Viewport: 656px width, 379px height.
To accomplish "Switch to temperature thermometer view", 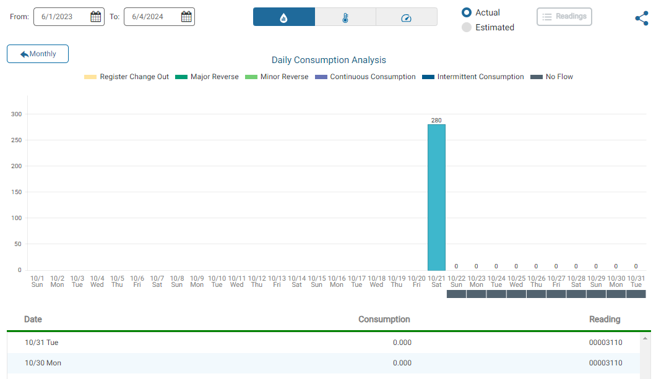I will tap(345, 17).
